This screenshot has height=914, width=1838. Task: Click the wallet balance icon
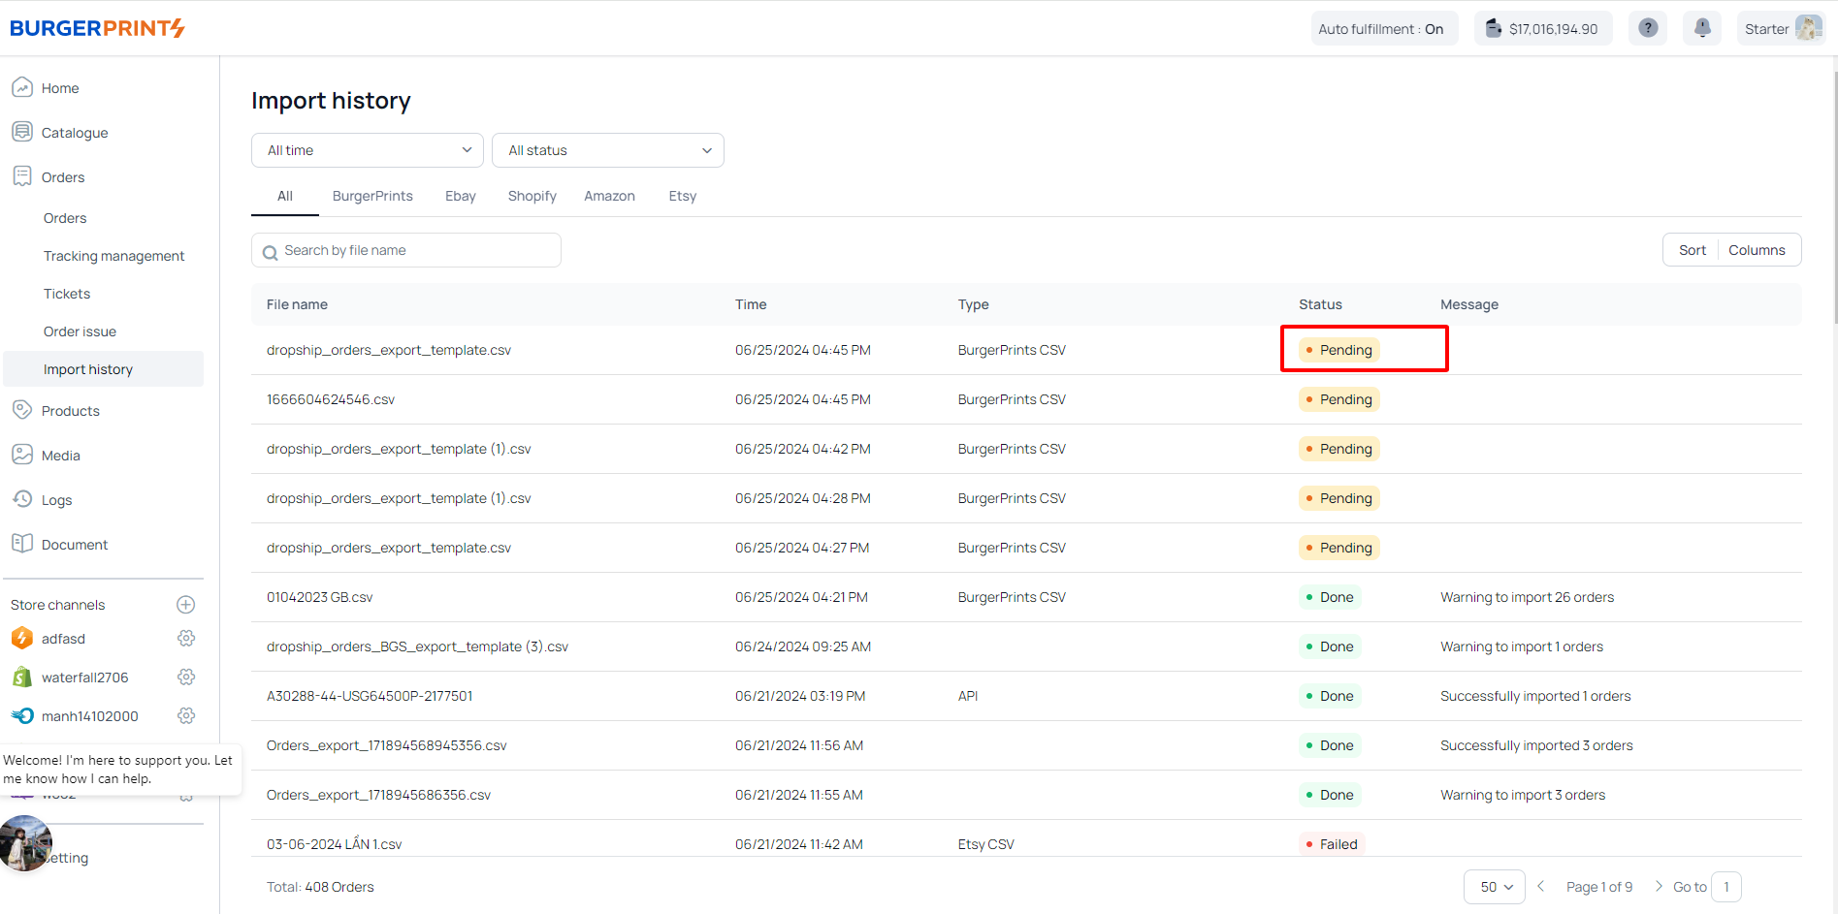1494,28
